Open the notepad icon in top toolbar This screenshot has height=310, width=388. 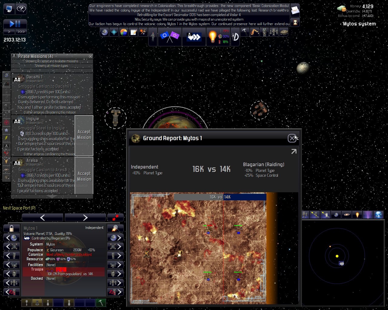133,32
